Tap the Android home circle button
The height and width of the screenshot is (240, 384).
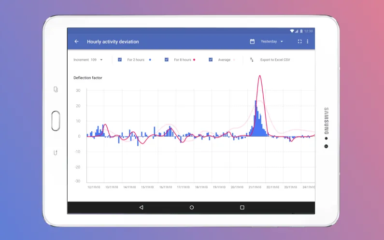point(192,208)
